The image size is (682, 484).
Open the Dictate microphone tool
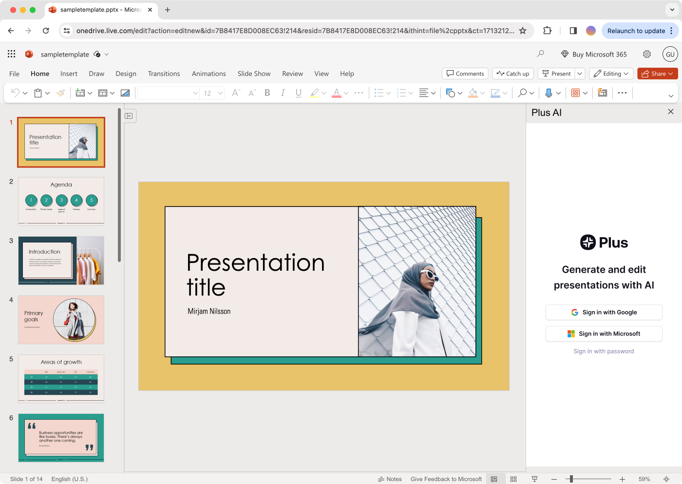549,93
